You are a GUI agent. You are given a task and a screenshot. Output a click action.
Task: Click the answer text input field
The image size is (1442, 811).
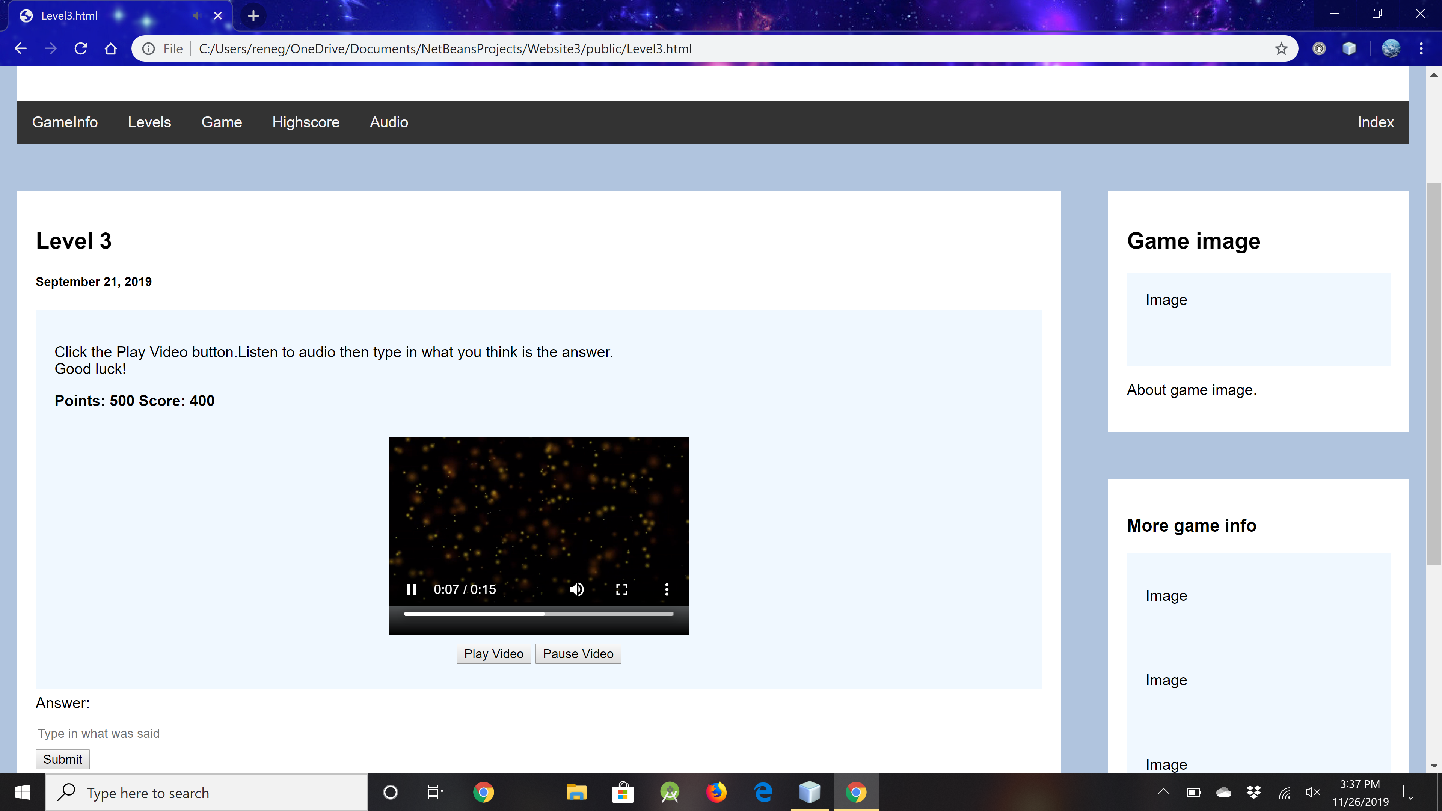(115, 733)
